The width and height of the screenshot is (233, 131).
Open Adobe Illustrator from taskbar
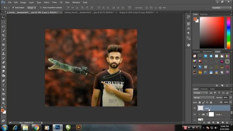[x=79, y=127]
